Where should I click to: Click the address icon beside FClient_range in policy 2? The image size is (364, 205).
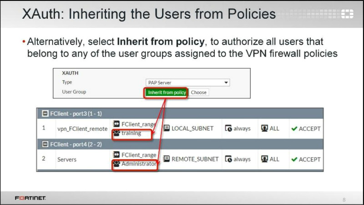coord(116,155)
